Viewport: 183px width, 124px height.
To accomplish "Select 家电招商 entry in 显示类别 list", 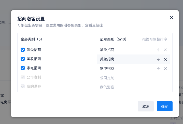I will (x=107, y=69).
